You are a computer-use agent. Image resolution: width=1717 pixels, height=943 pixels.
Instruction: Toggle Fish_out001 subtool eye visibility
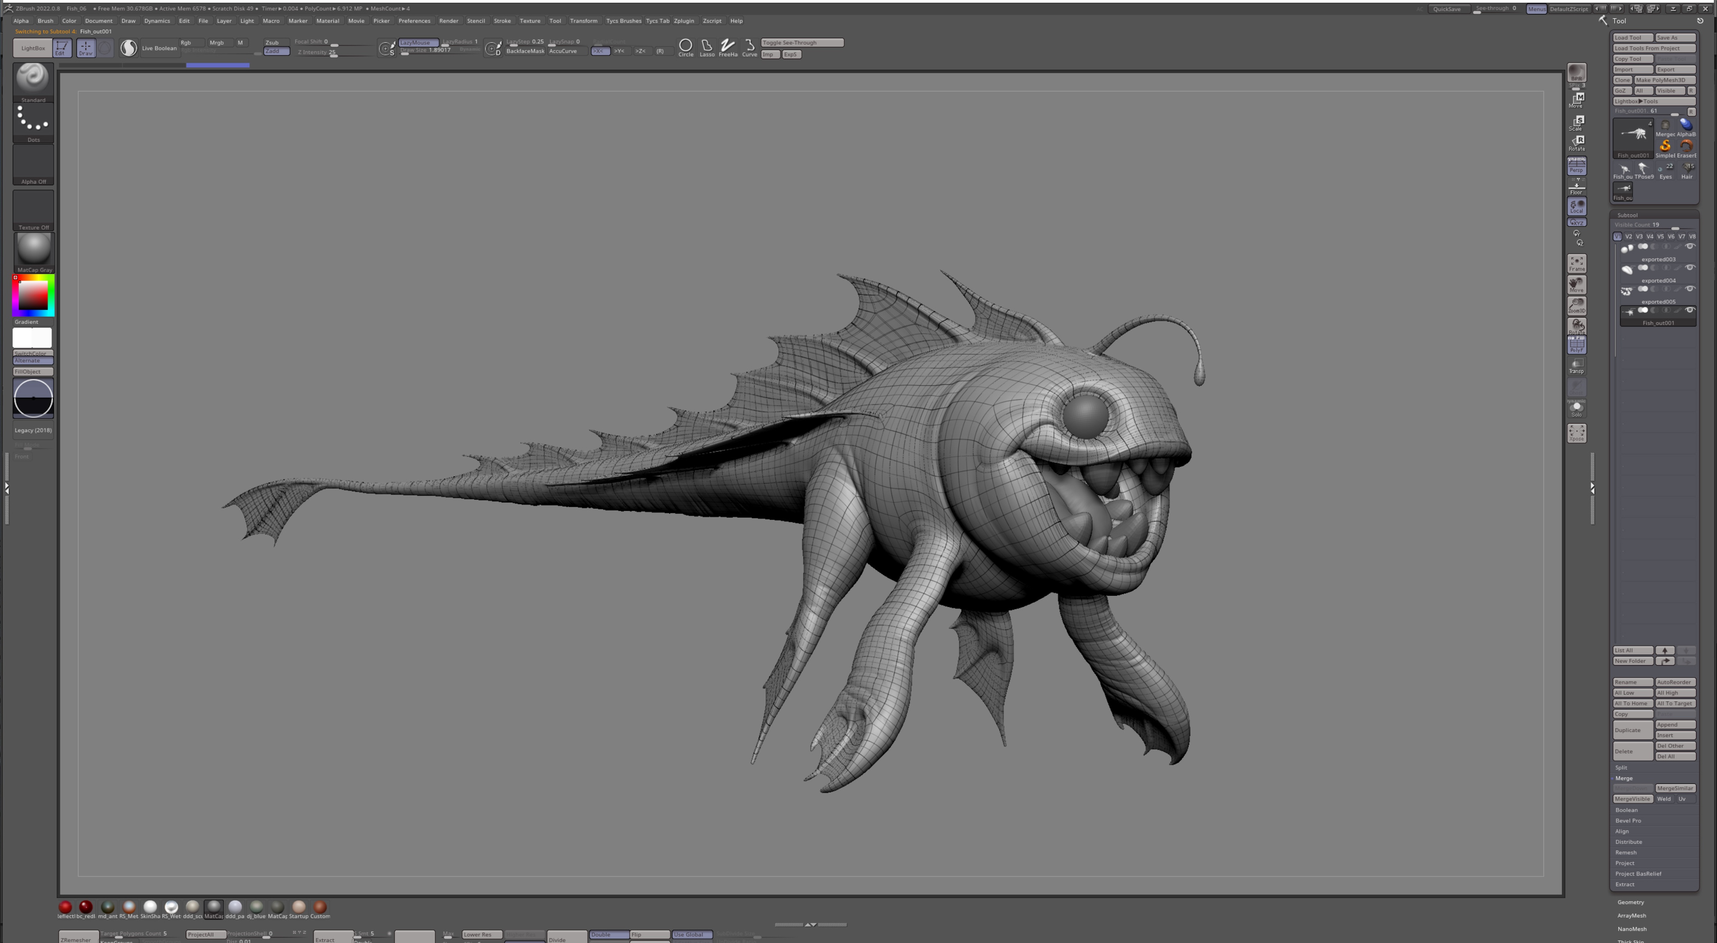tap(1690, 310)
